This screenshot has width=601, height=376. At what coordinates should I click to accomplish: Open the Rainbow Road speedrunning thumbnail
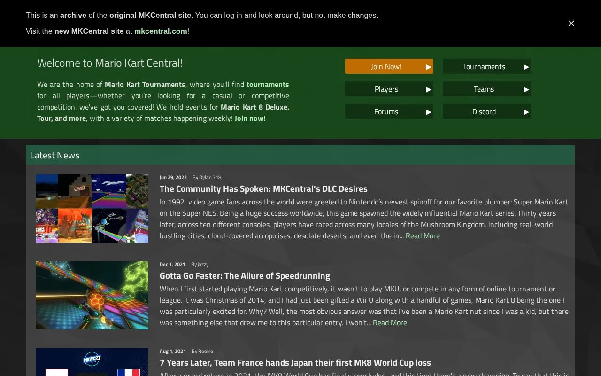(92, 296)
